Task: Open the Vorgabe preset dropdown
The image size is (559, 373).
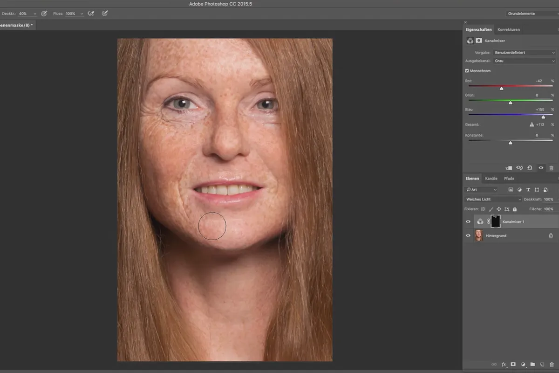Action: point(524,53)
